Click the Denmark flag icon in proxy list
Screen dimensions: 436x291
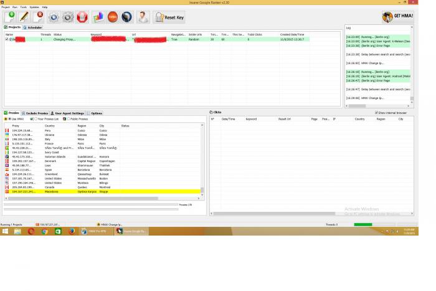[7, 161]
